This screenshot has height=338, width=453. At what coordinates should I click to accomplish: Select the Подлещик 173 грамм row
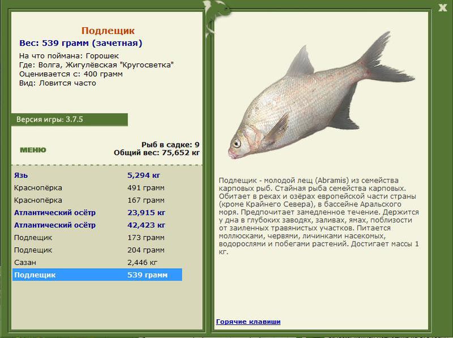pos(97,238)
